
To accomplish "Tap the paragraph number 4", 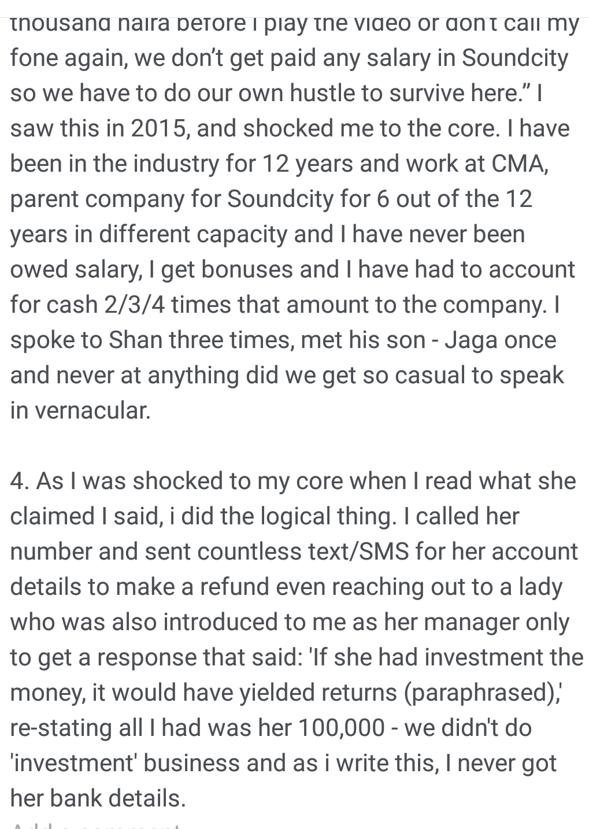I will point(20,482).
